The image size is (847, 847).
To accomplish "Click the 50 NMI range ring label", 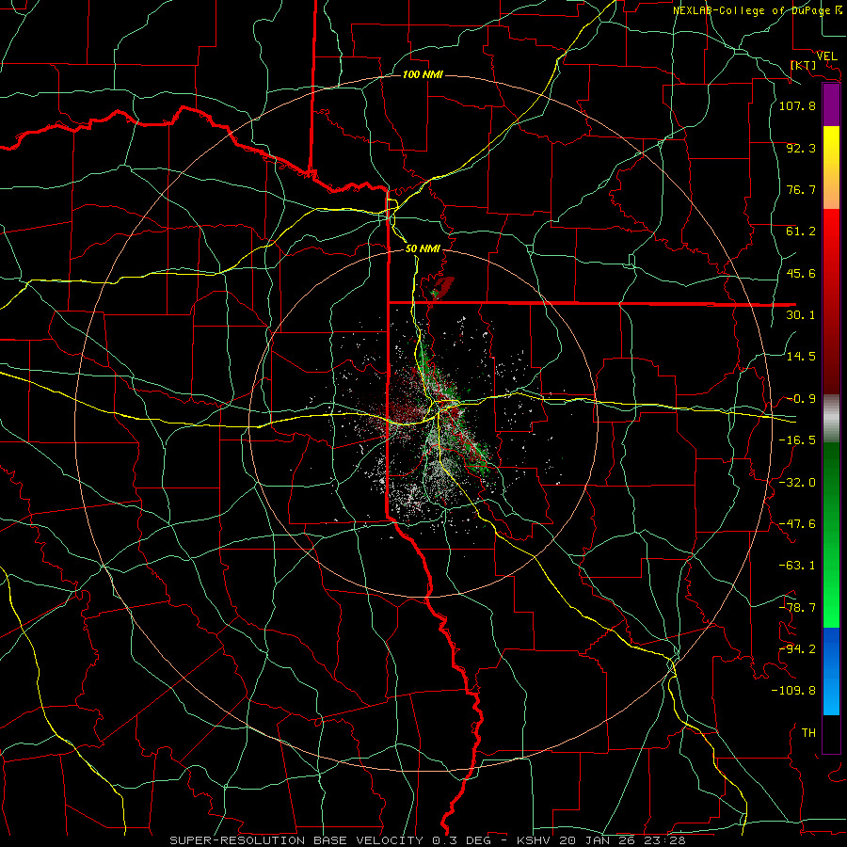I will [423, 248].
